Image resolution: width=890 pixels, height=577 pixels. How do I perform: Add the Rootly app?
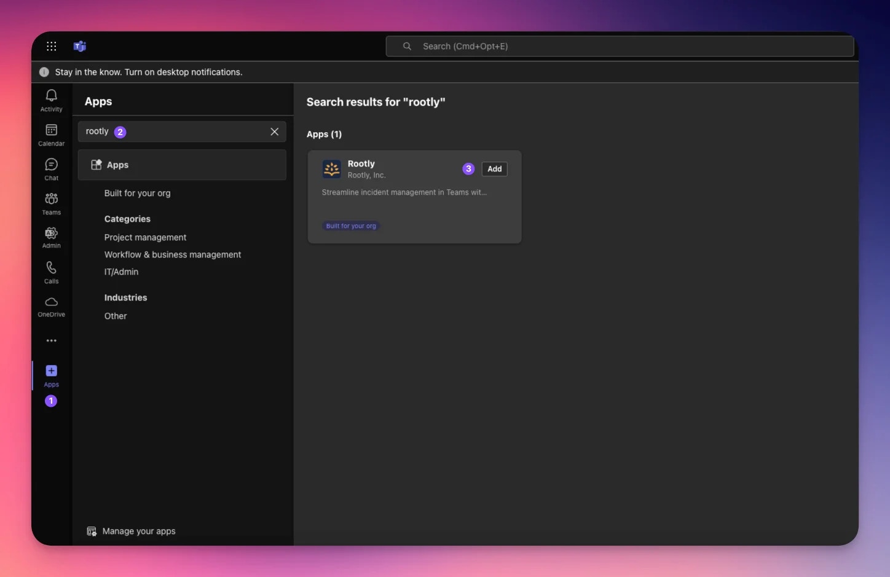(495, 169)
